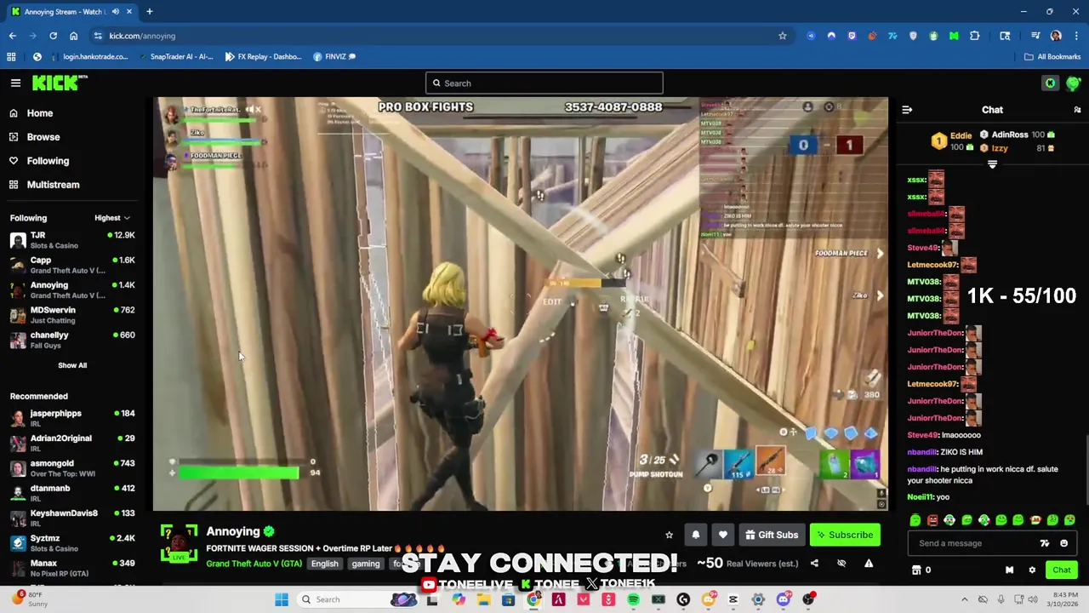This screenshot has height=613, width=1089.
Task: Share the stream using the share icon
Action: click(814, 563)
